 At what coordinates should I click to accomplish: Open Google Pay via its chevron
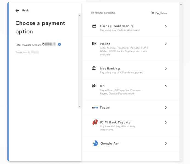pos(166,143)
